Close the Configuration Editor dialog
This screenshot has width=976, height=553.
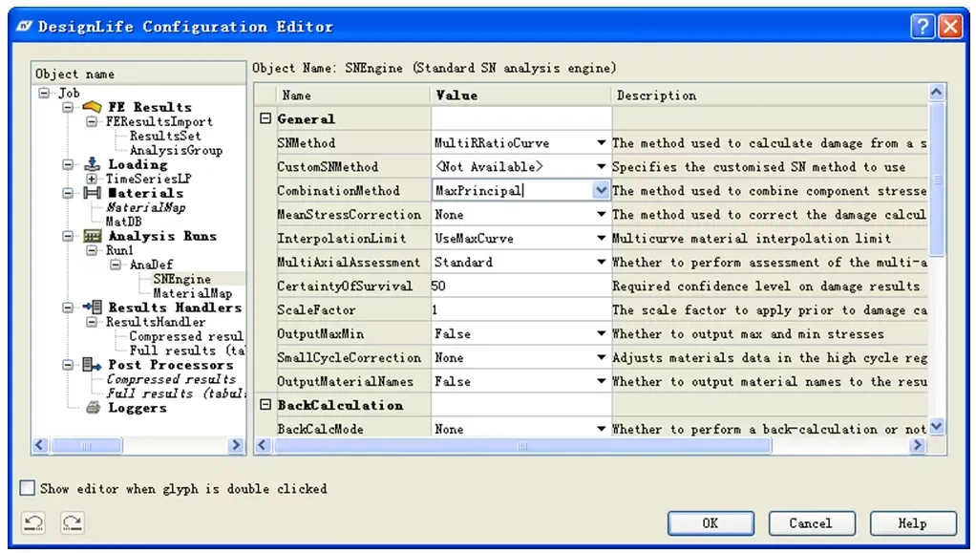click(x=950, y=26)
